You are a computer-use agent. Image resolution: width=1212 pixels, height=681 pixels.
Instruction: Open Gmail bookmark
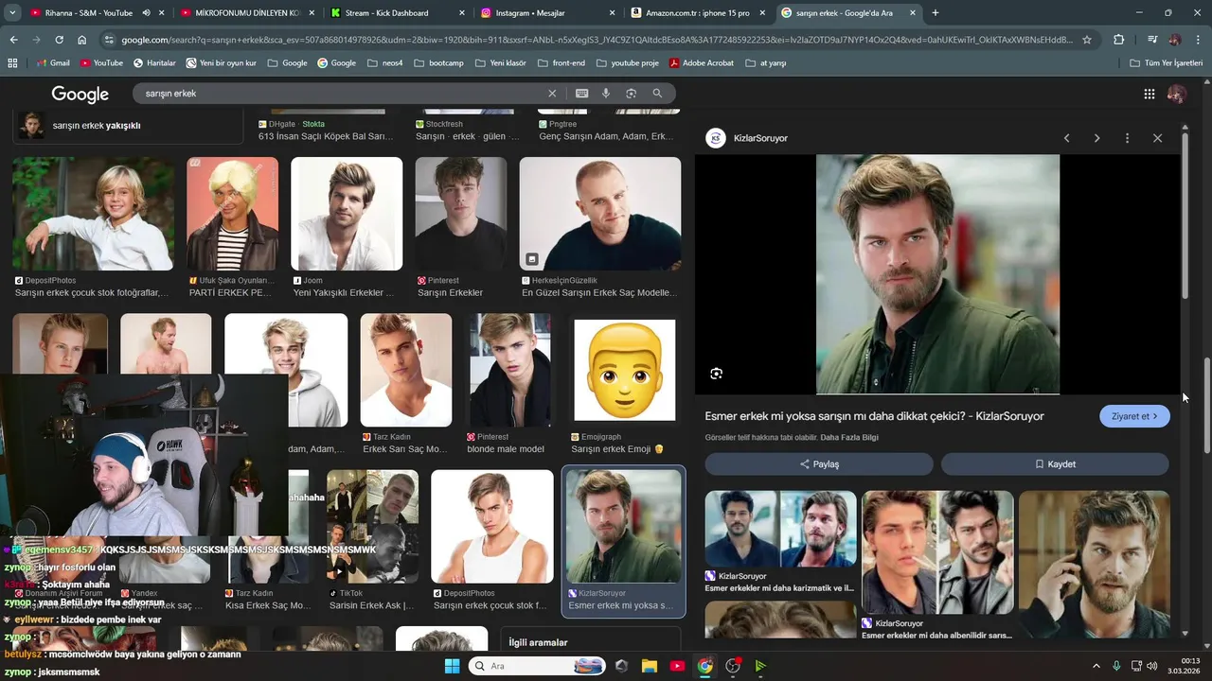[53, 63]
